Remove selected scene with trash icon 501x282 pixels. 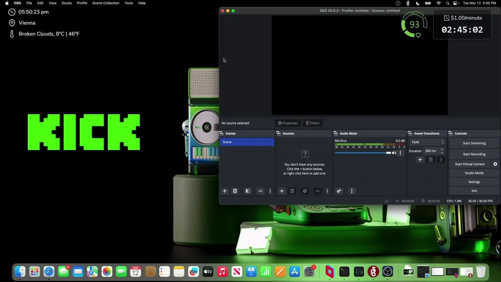[x=235, y=191]
